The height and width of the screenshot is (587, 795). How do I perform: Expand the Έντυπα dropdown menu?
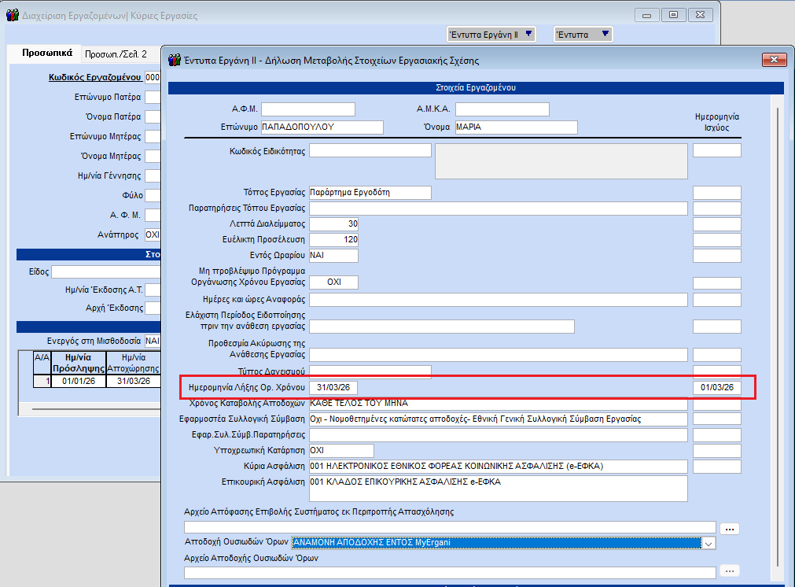pyautogui.click(x=582, y=34)
